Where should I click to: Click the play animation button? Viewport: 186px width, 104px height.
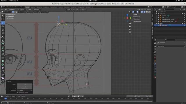coord(79,96)
